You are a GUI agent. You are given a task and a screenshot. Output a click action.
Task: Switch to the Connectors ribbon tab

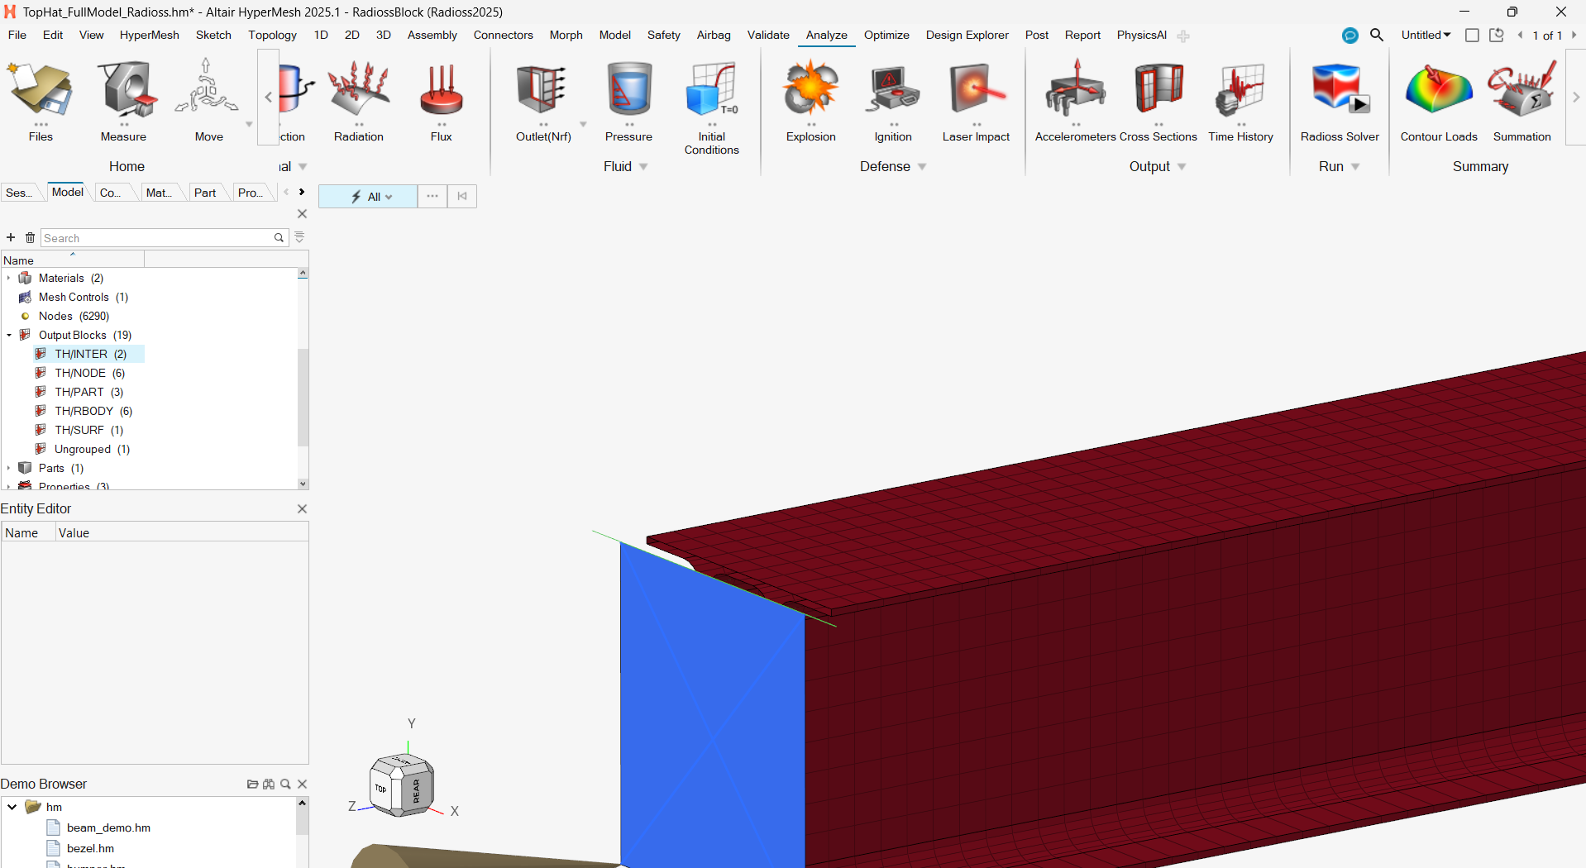503,35
